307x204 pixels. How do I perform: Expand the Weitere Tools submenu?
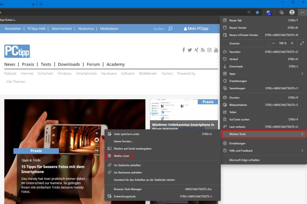[263, 134]
